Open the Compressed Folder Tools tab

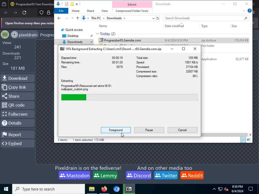point(132,11)
